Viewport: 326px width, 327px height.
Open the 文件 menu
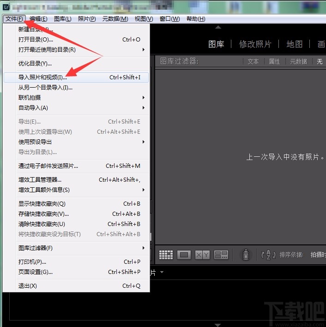(14, 19)
